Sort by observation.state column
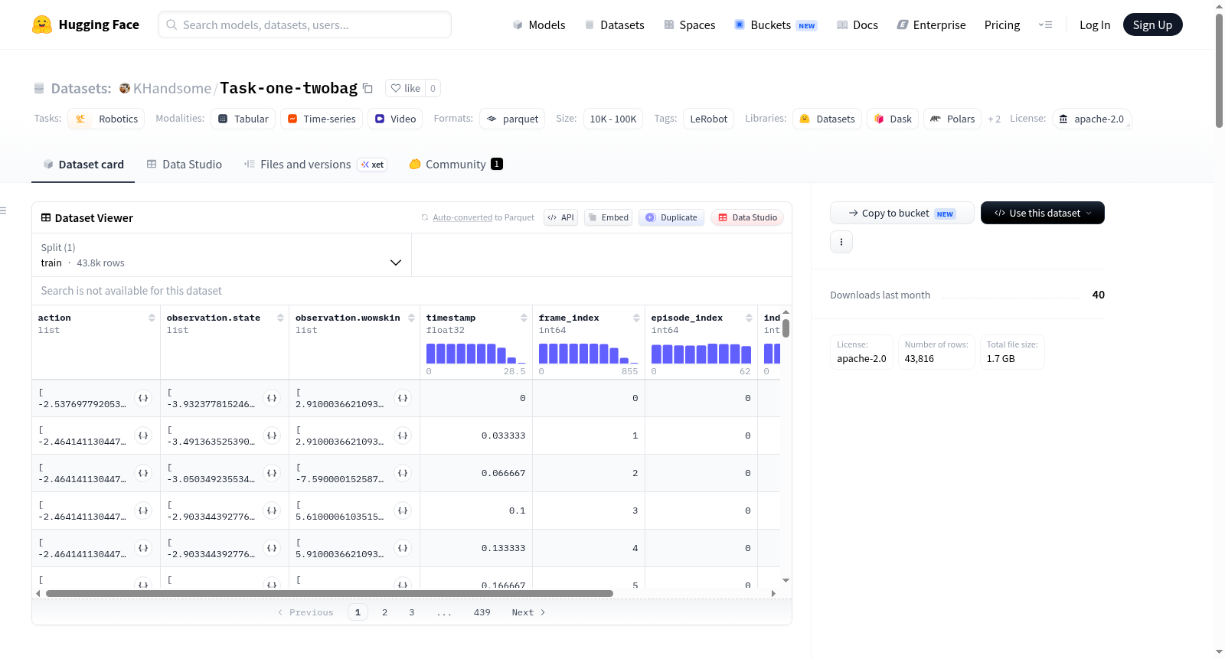Image resolution: width=1225 pixels, height=659 pixels. tap(280, 318)
